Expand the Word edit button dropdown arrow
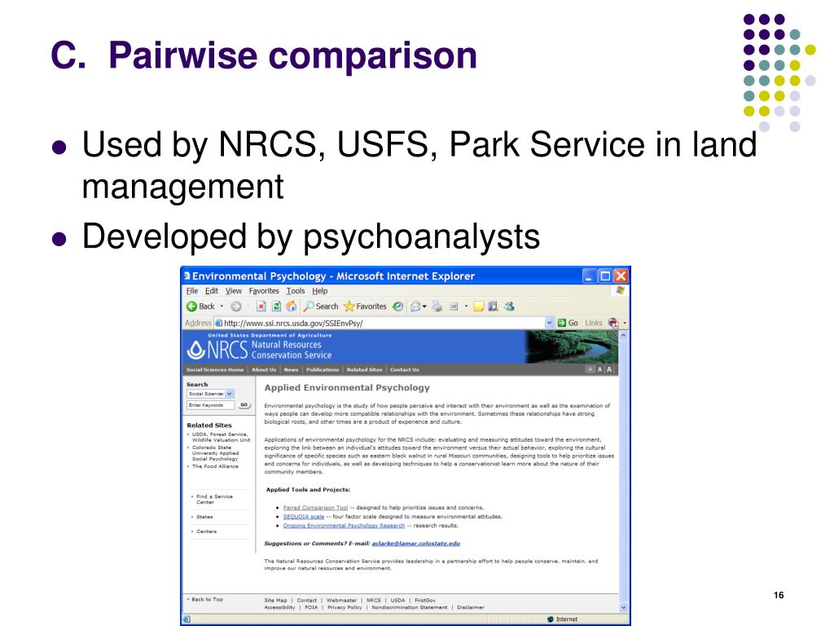This screenshot has width=834, height=626. 466,306
